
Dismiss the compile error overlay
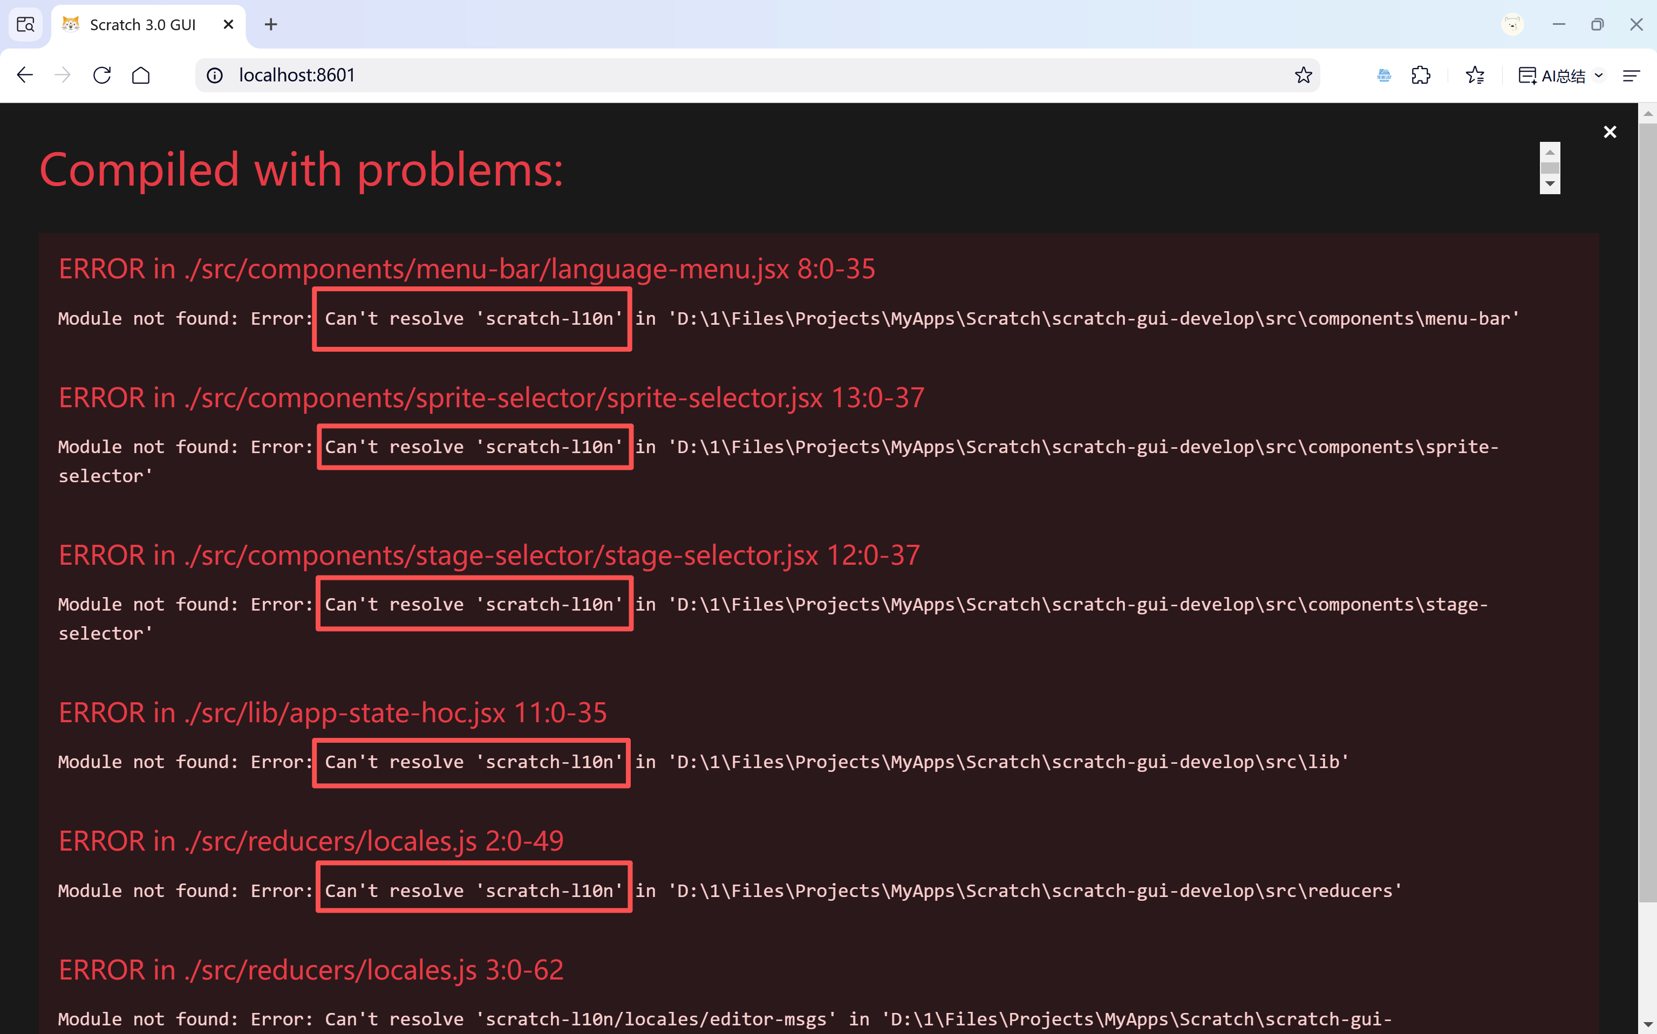coord(1610,132)
